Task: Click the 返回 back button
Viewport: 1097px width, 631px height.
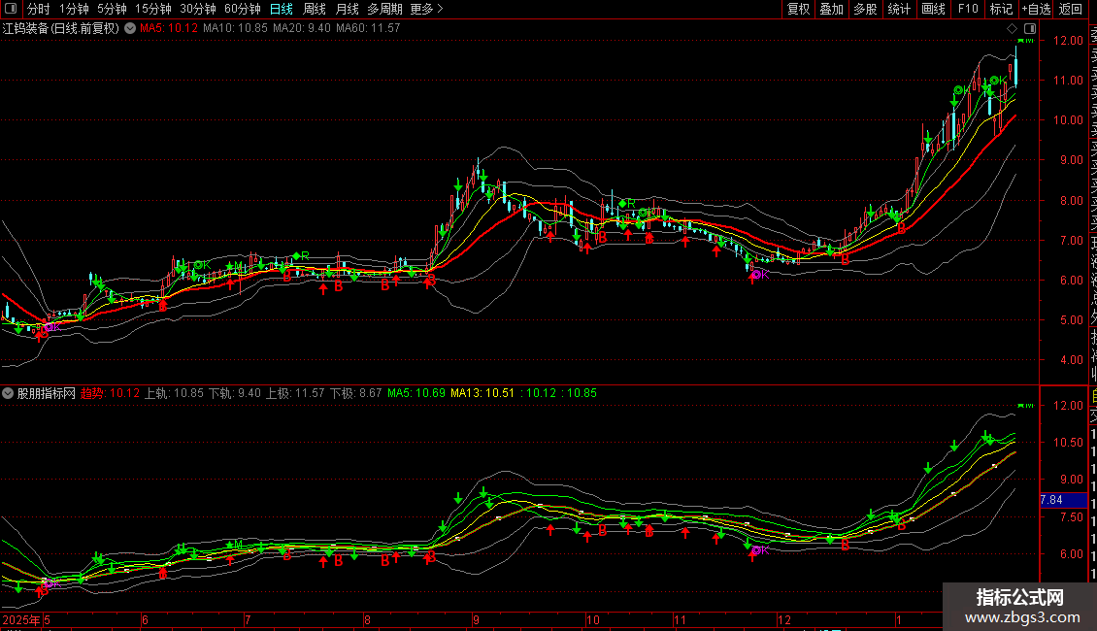Action: (x=1070, y=9)
